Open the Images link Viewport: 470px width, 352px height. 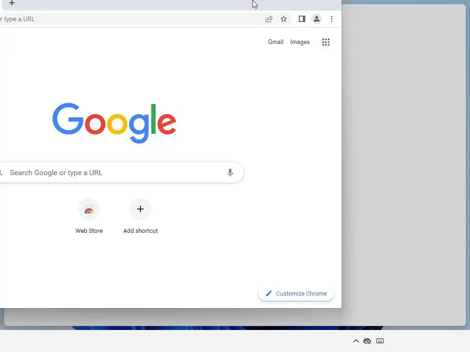click(x=300, y=42)
